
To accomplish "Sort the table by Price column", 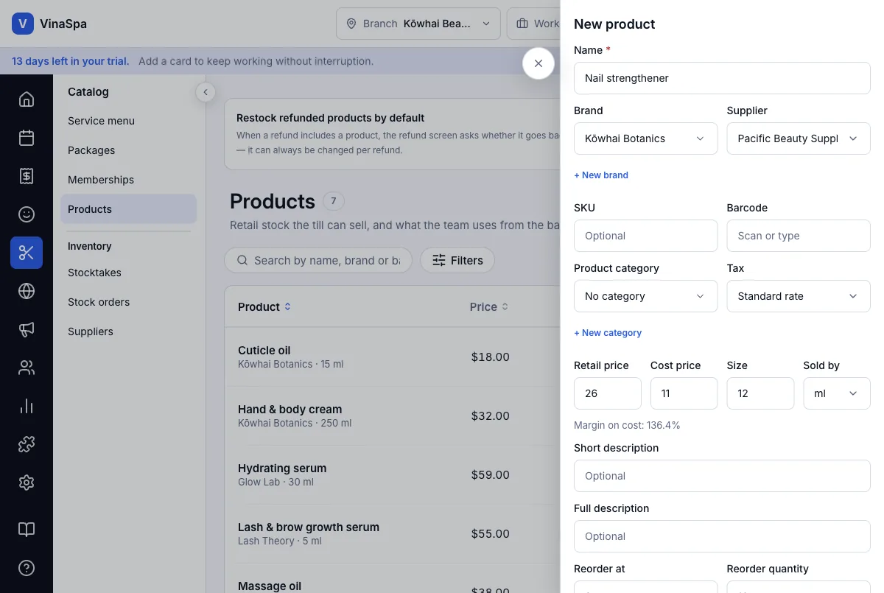I will [x=489, y=306].
